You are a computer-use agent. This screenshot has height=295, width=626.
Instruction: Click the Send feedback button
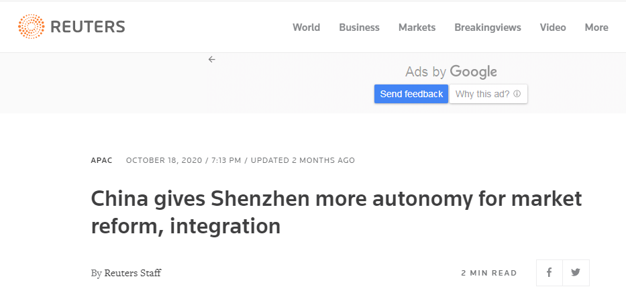[x=411, y=94]
